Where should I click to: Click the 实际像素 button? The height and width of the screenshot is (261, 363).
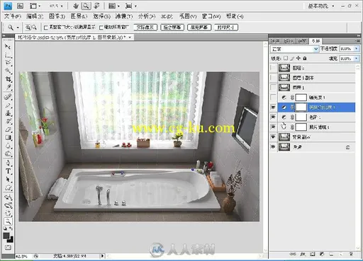tap(145, 28)
